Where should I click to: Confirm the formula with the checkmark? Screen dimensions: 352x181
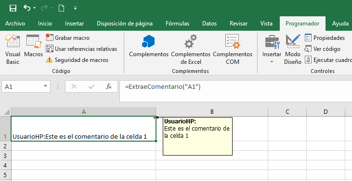point(91,86)
